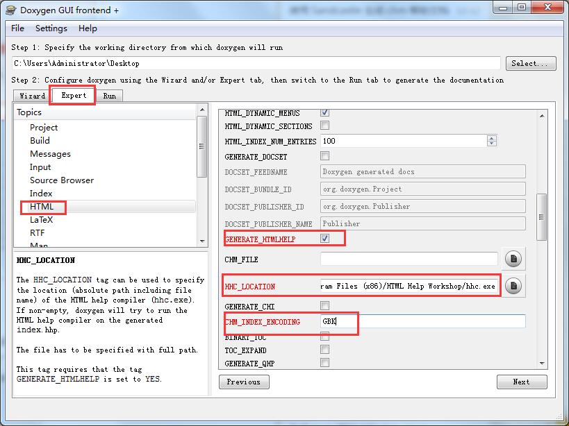Open the Settings menu
The height and width of the screenshot is (426, 569).
tap(51, 28)
